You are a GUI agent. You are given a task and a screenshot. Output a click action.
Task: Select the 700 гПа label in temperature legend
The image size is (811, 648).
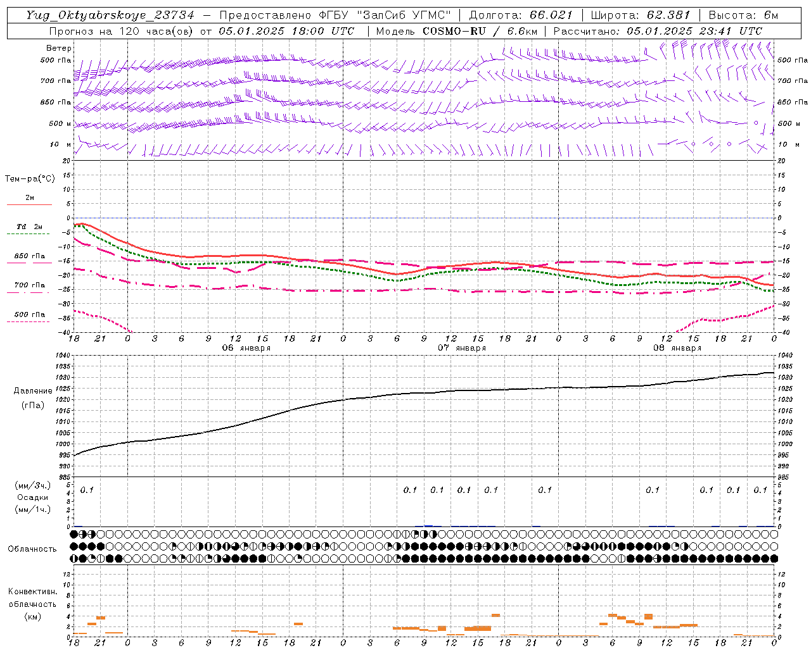pyautogui.click(x=29, y=285)
